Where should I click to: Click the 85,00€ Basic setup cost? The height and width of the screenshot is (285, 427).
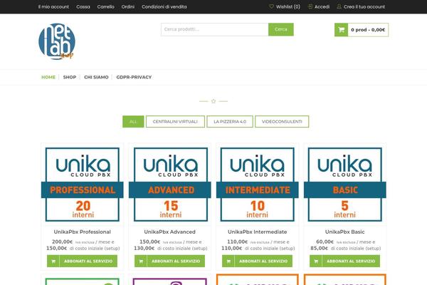pyautogui.click(x=319, y=249)
